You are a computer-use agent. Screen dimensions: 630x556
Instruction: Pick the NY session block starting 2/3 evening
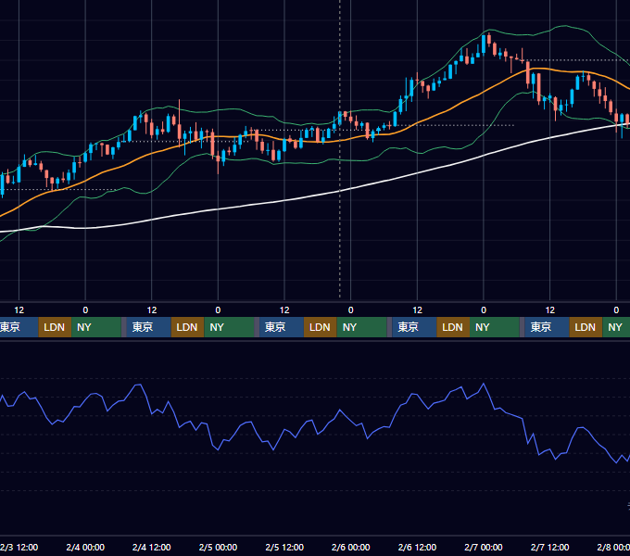point(96,327)
